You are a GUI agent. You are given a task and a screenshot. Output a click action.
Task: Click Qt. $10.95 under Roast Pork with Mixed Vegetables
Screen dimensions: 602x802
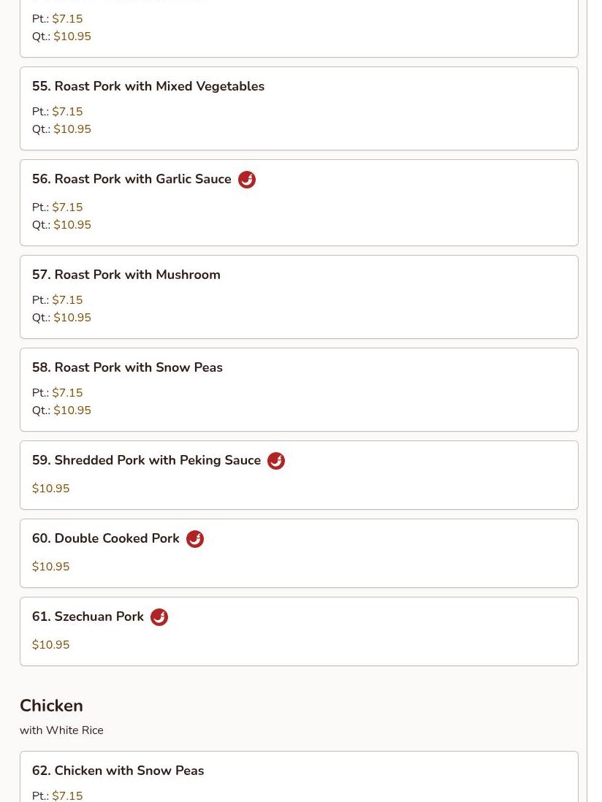[61, 129]
